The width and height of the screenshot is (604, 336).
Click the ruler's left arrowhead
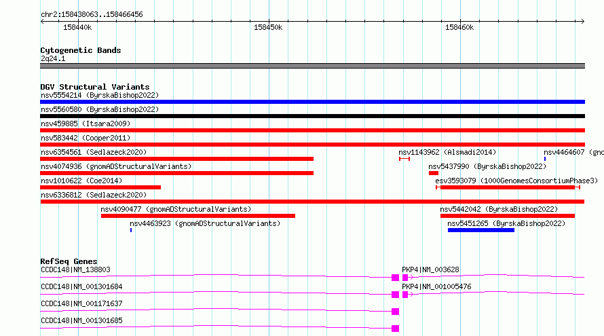pos(42,21)
